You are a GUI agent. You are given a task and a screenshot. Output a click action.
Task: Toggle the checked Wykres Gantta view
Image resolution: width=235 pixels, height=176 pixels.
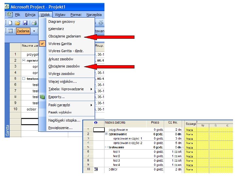(42, 44)
